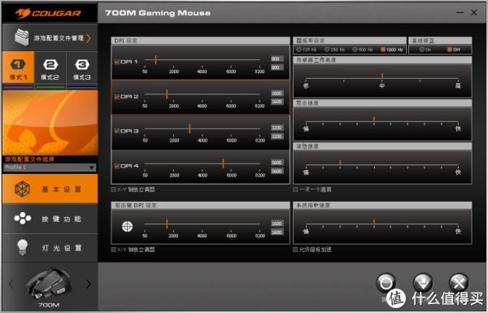Click the 高 label on sensor height
Viewport: 488px width, 313px height.
(x=458, y=85)
